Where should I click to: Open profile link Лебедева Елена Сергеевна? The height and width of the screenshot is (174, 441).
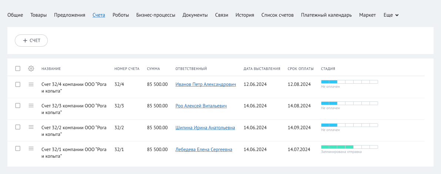[x=204, y=150]
